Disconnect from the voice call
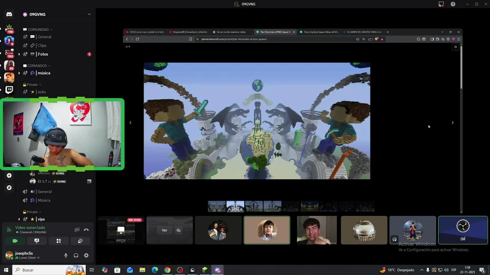Screen dimensions: 490x275 [x=86, y=230]
